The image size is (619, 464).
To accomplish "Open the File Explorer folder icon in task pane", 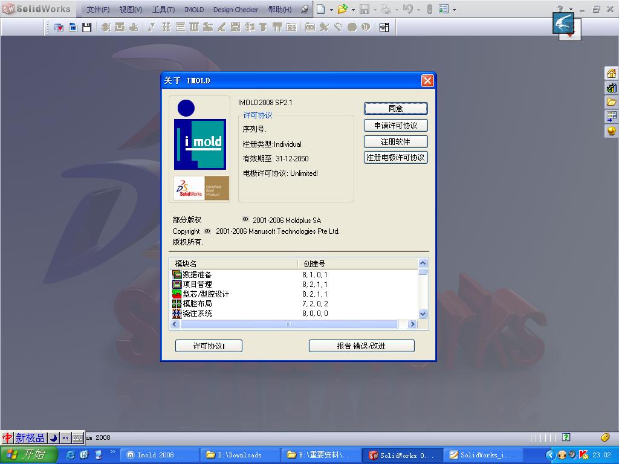I will point(611,101).
